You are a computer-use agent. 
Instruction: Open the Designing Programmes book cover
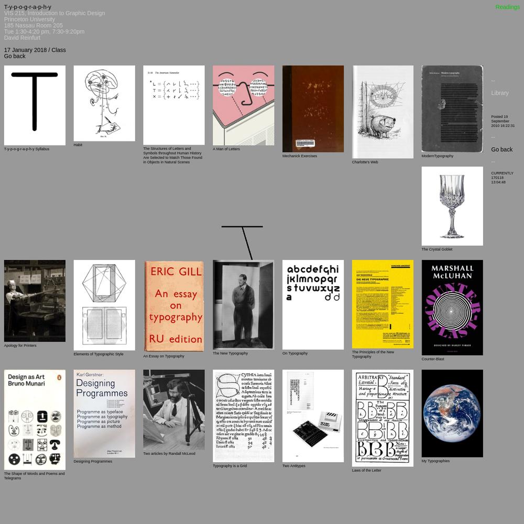[104, 414]
